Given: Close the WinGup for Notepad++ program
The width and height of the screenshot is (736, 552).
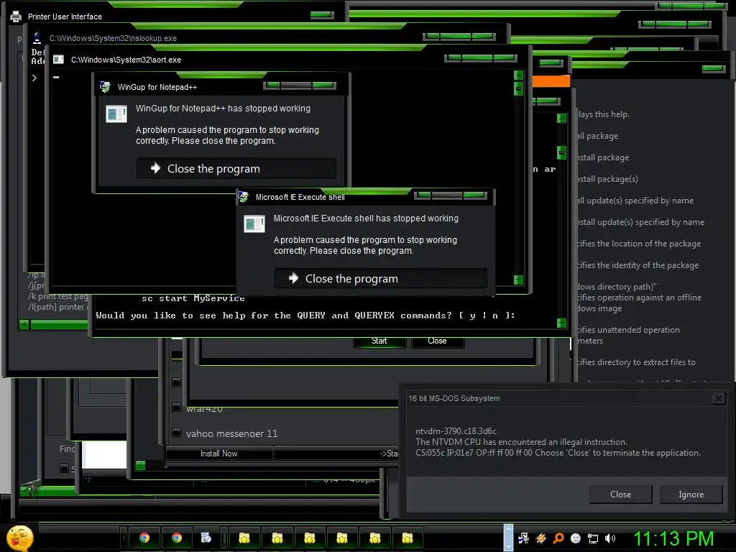Looking at the screenshot, I should pos(236,168).
